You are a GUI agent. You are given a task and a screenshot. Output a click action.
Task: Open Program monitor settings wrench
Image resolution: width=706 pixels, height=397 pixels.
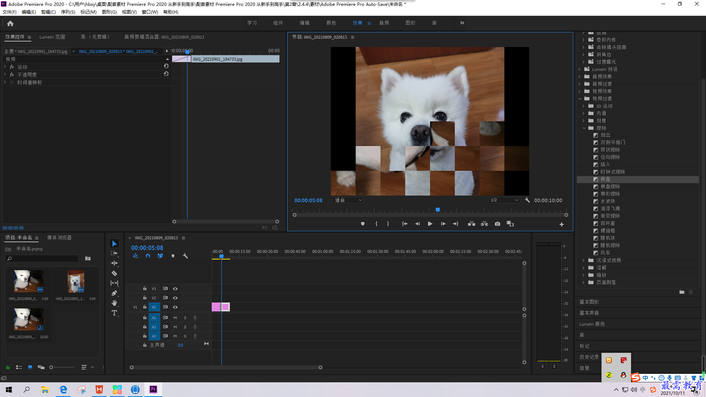527,200
